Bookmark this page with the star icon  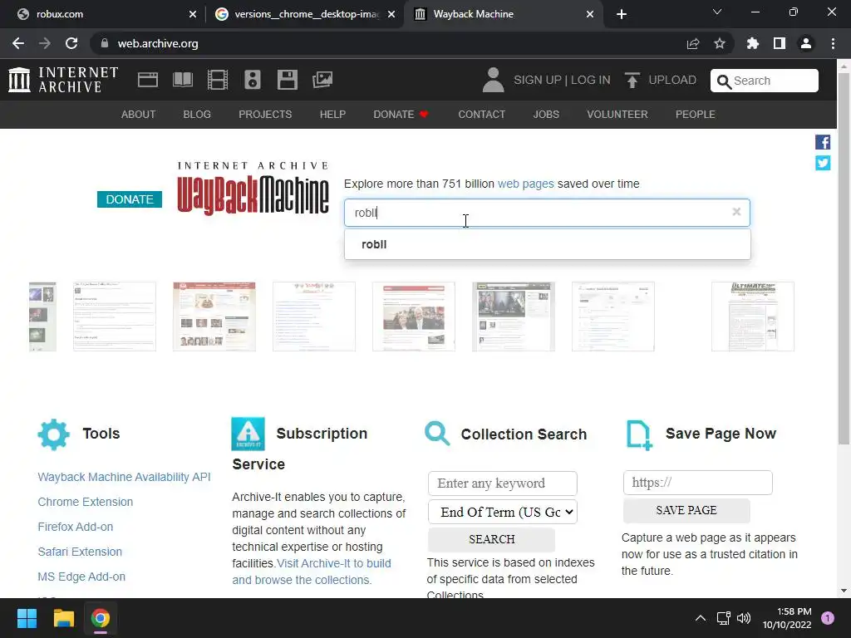coord(720,43)
